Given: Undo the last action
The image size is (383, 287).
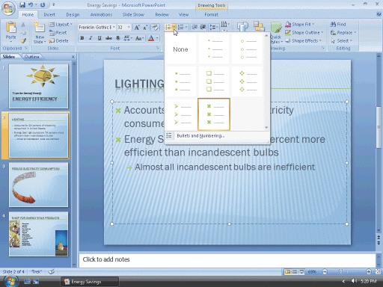Looking at the screenshot, I should coord(31,4).
